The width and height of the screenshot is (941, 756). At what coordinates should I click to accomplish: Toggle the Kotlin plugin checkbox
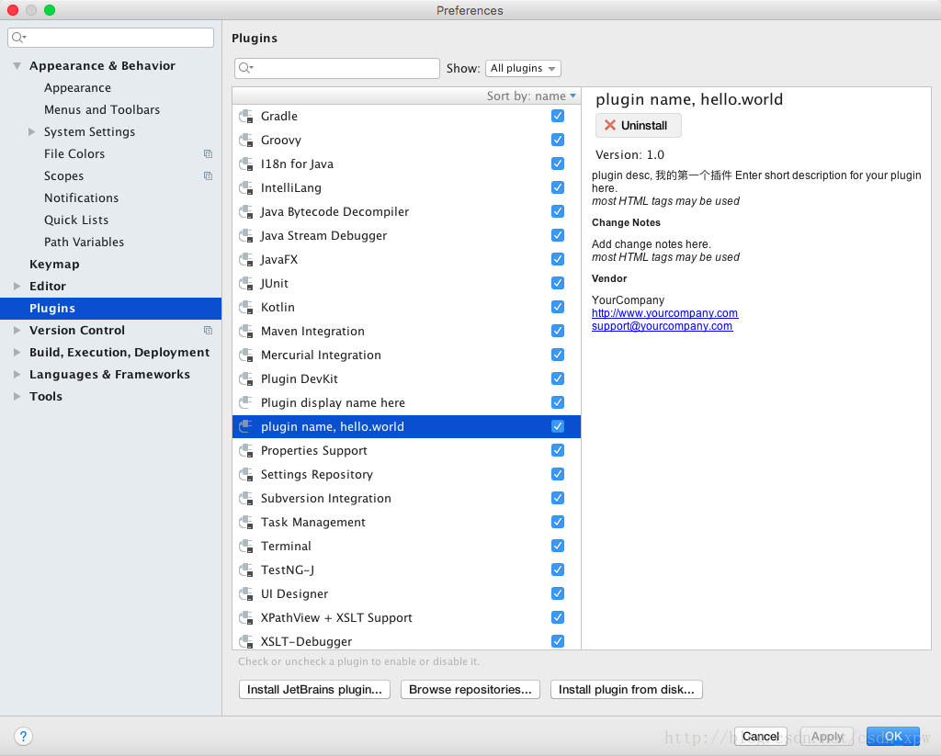558,307
